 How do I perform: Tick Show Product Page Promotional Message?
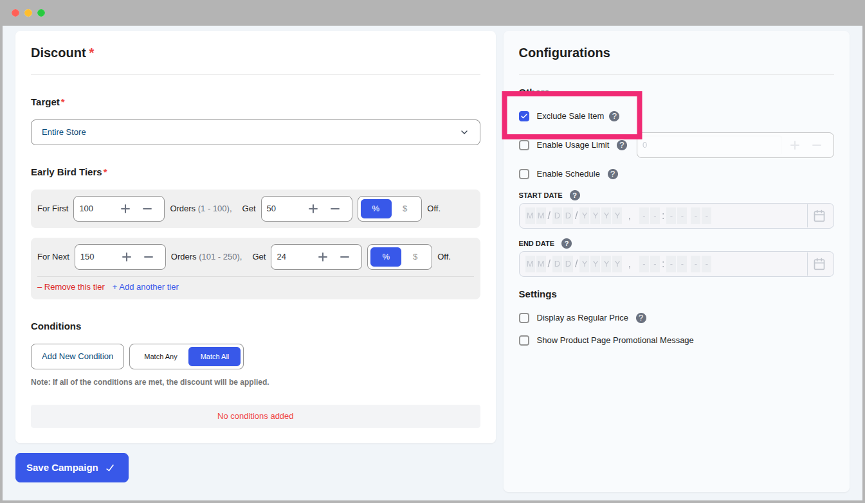(524, 340)
